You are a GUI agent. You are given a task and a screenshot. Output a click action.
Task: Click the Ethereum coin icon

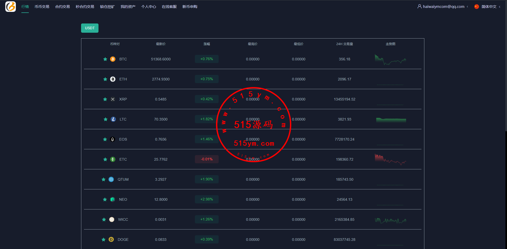coord(113,79)
